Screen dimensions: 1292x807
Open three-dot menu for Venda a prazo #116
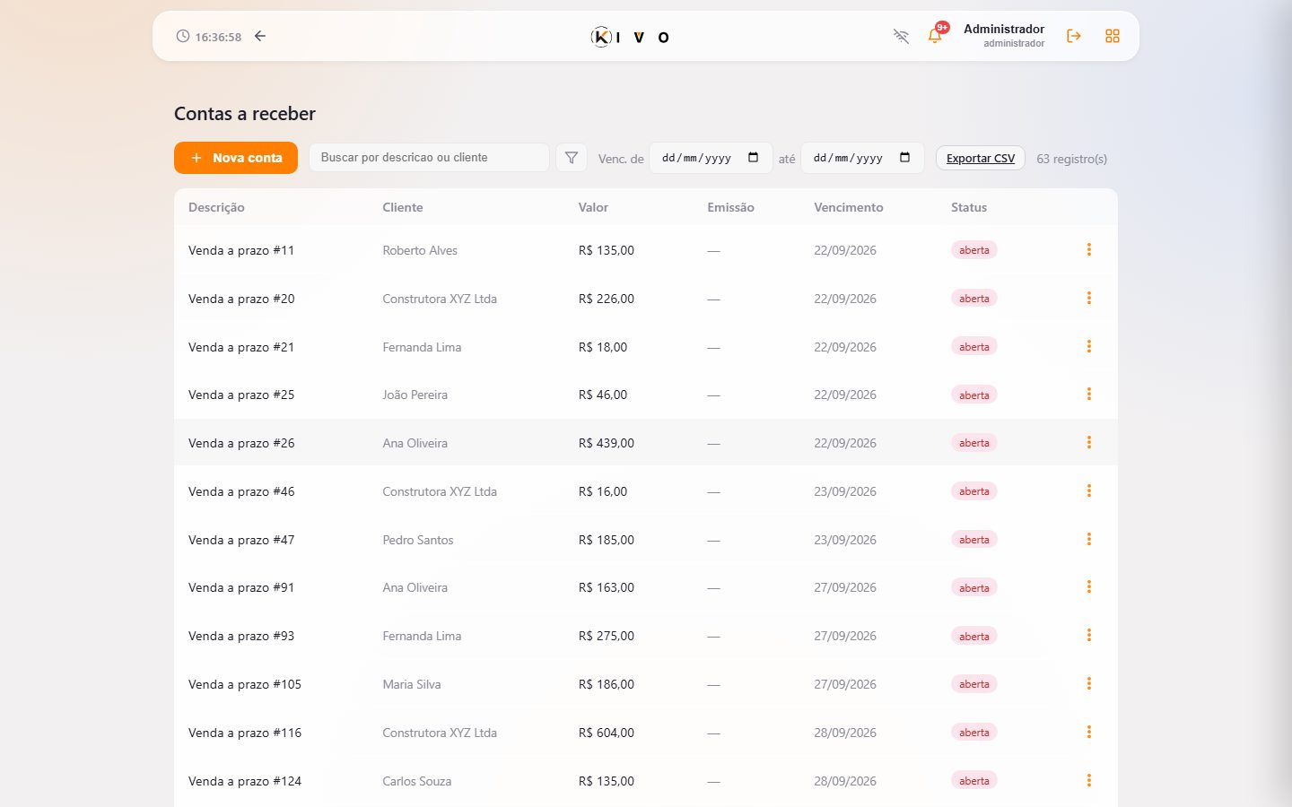click(x=1089, y=732)
